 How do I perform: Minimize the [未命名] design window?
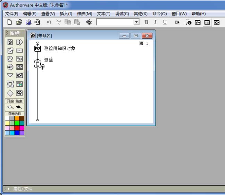124,36
